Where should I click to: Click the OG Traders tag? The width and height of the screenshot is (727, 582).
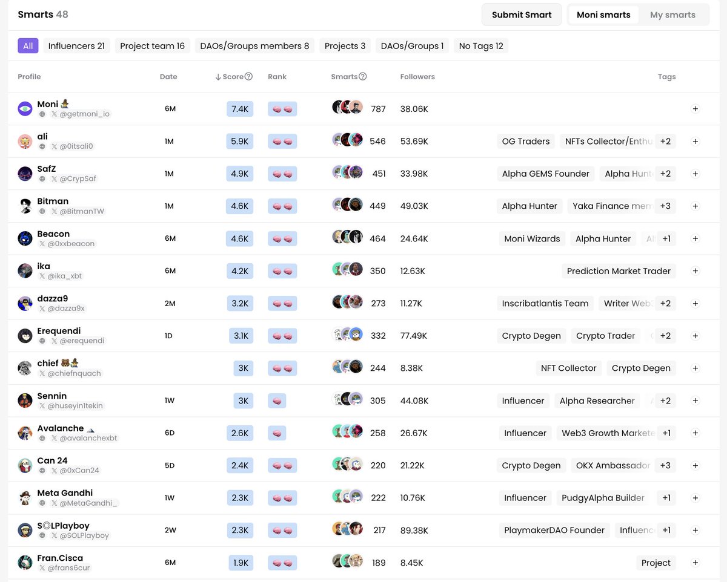tap(526, 142)
